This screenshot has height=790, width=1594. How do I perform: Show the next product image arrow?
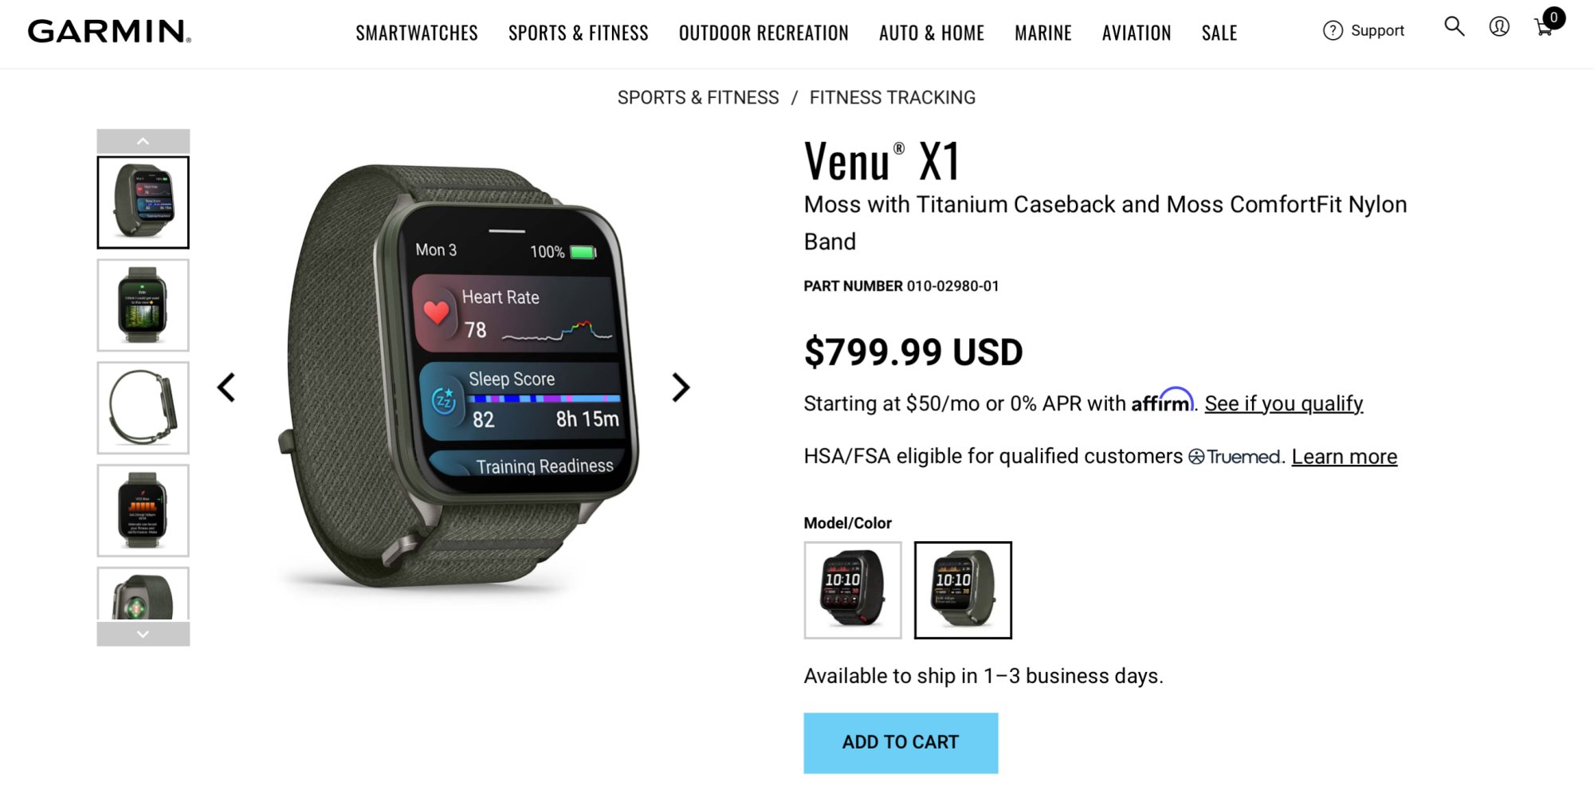680,387
